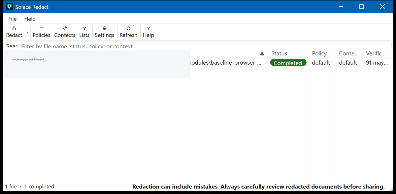Open the Lists filter icon

click(84, 29)
